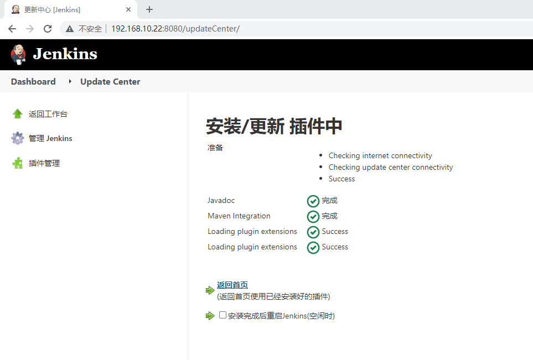Enable restart Jenkins after installation checkbox

pyautogui.click(x=222, y=315)
